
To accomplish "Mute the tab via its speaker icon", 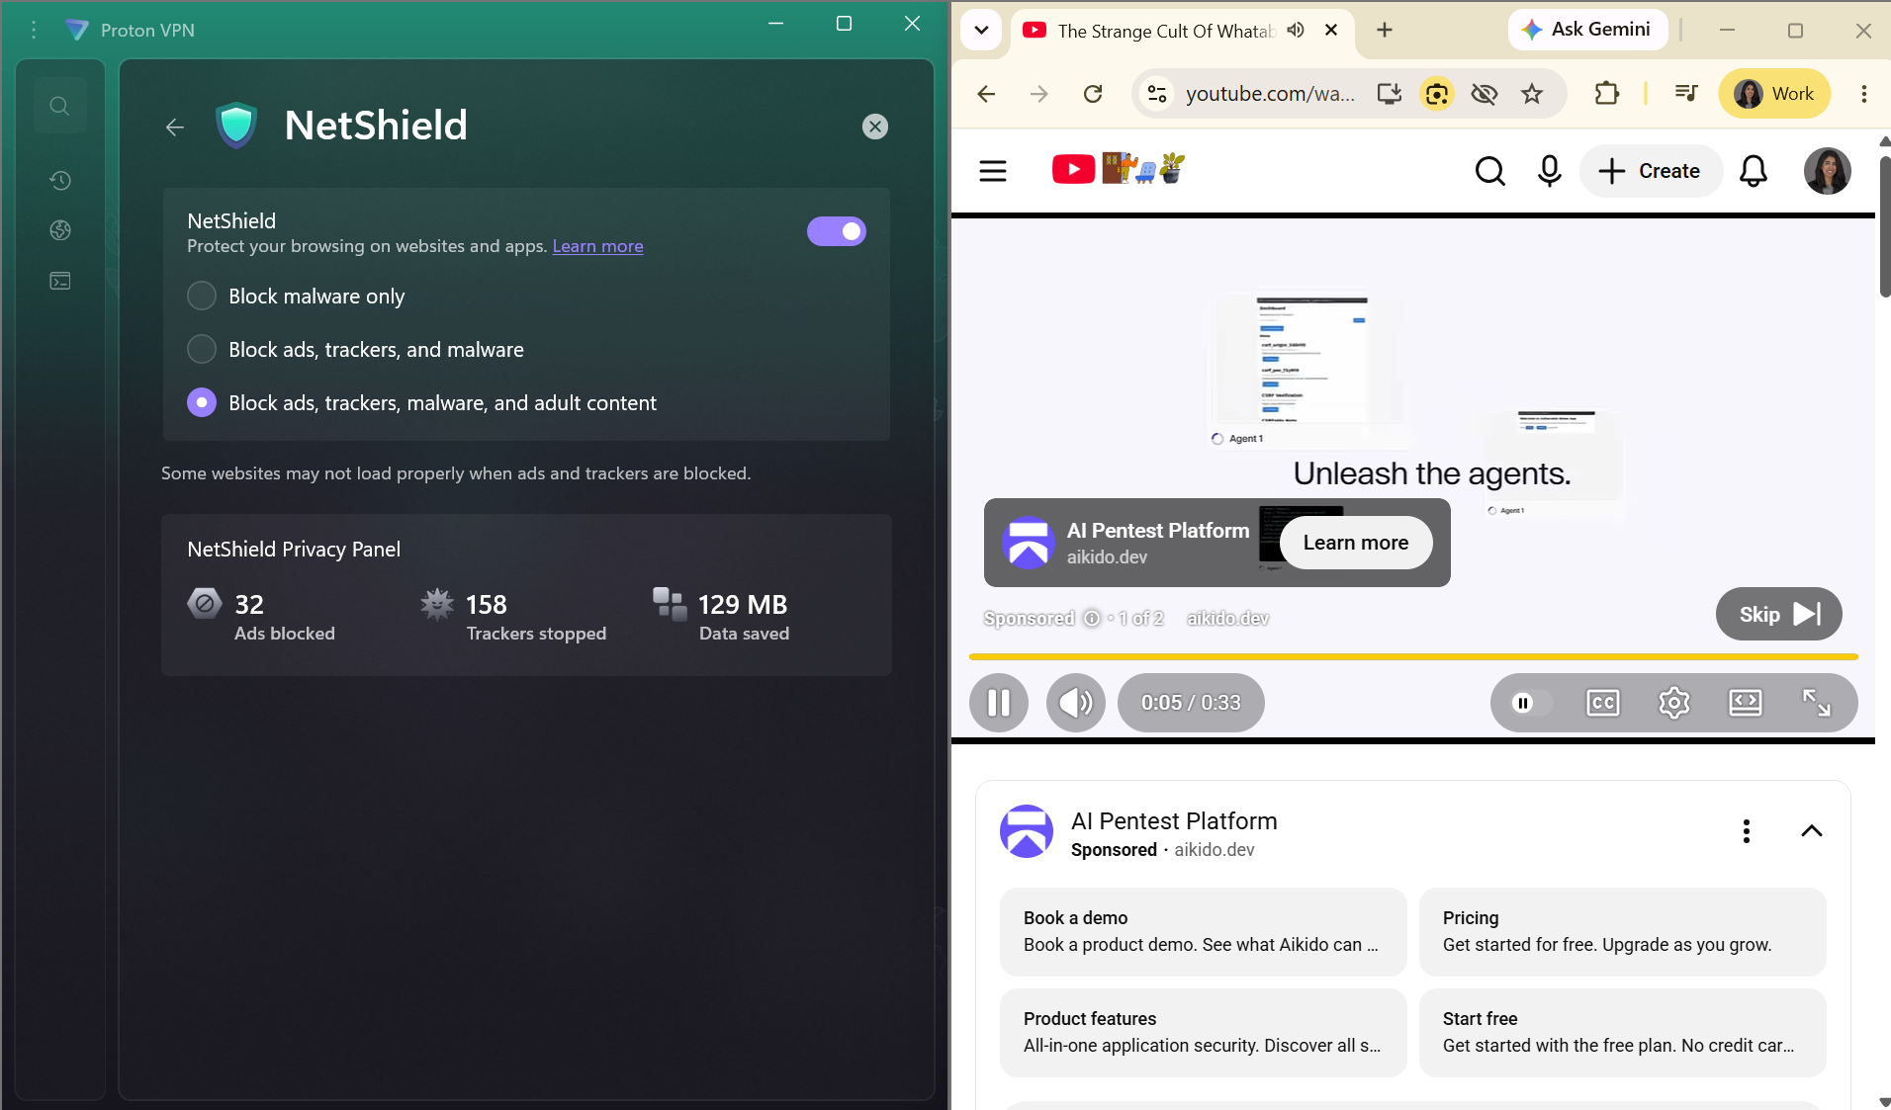I will coord(1296,30).
